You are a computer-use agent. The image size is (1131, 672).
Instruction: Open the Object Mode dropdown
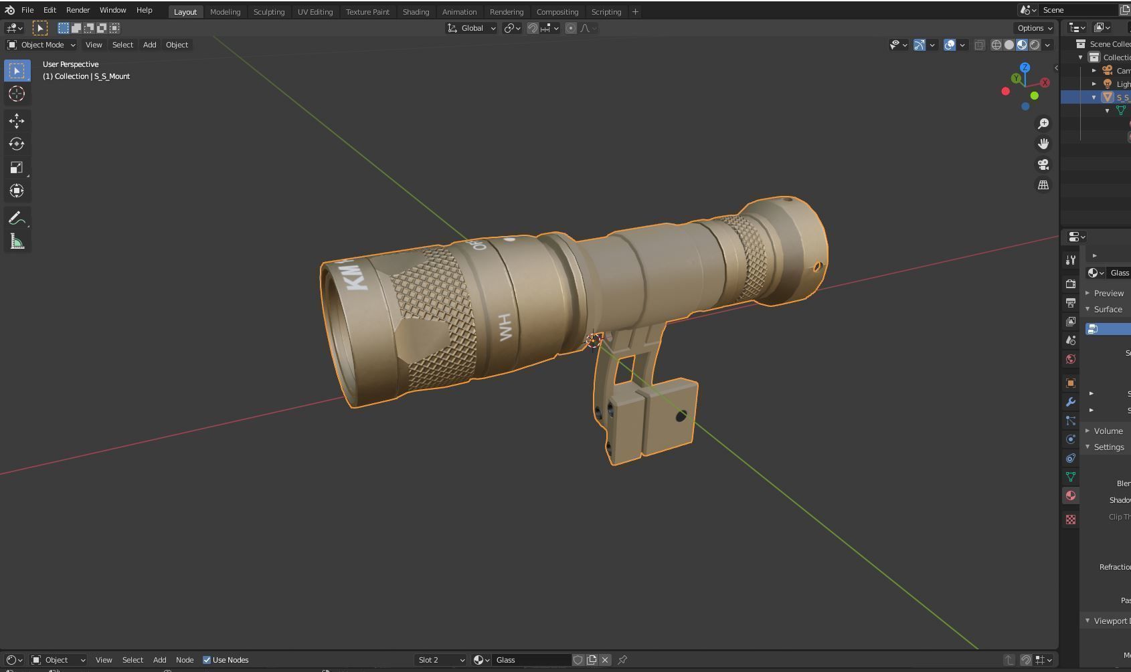41,45
